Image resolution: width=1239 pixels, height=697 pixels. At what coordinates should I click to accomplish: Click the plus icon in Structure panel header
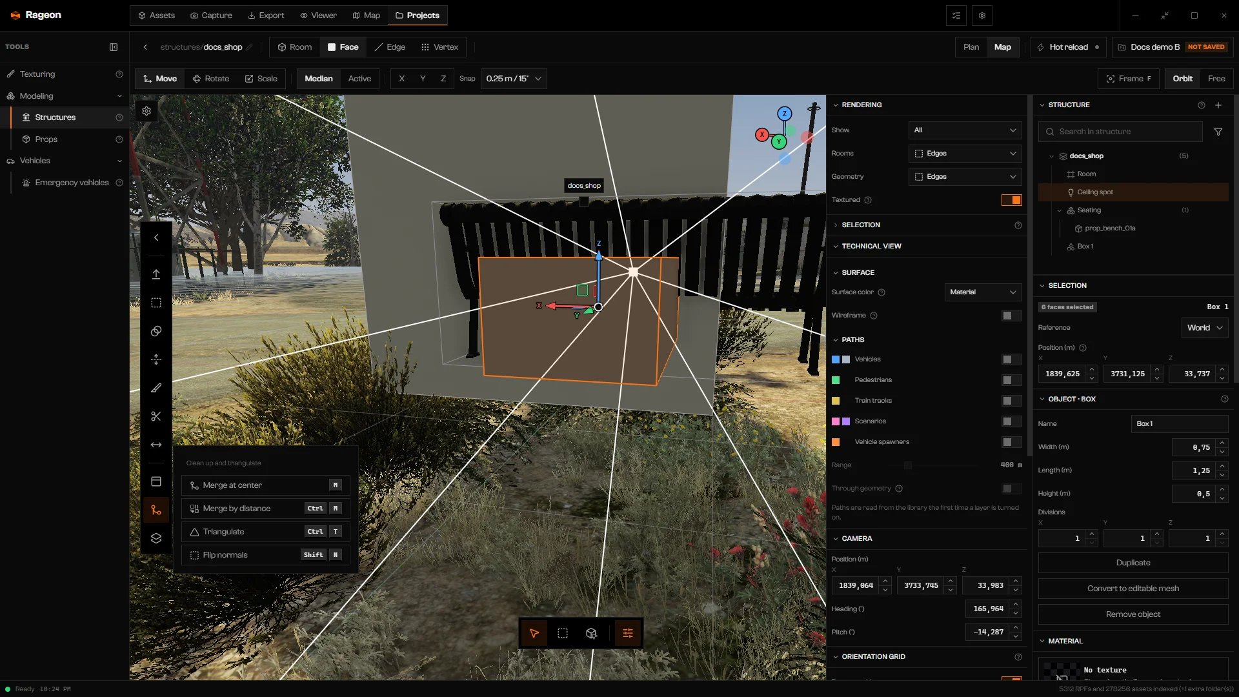[1218, 105]
